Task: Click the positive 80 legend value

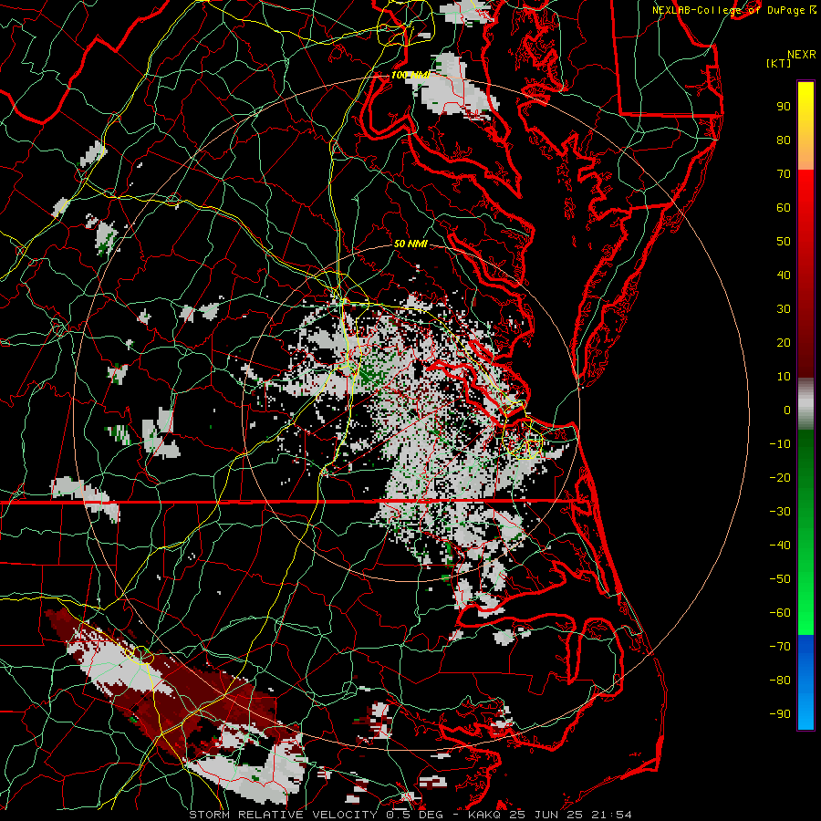Action: point(784,140)
